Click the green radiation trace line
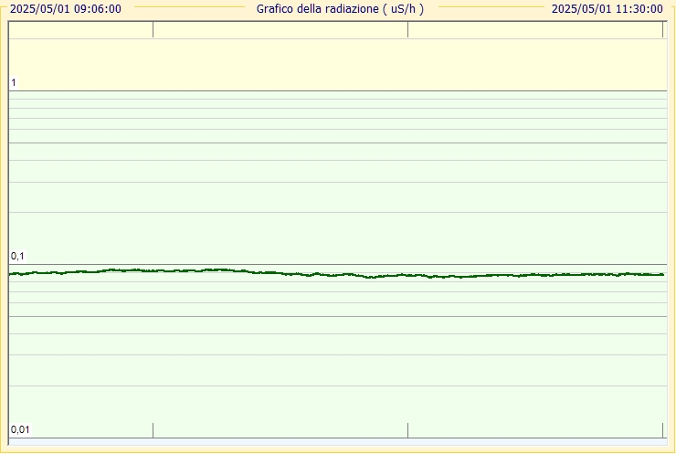This screenshot has width=676, height=454. [x=336, y=273]
